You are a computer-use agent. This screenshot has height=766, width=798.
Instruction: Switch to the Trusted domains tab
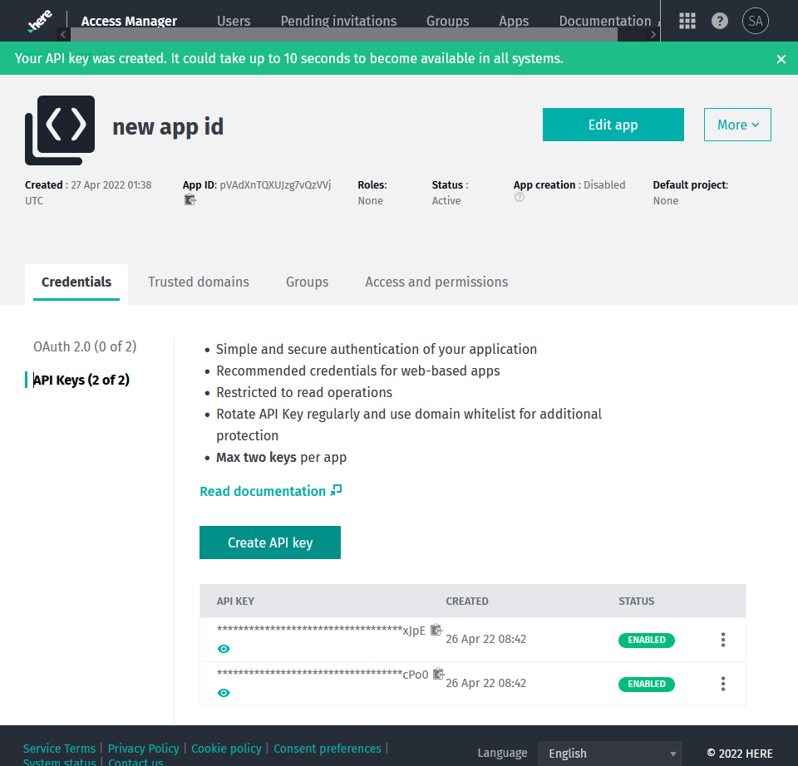(x=199, y=282)
